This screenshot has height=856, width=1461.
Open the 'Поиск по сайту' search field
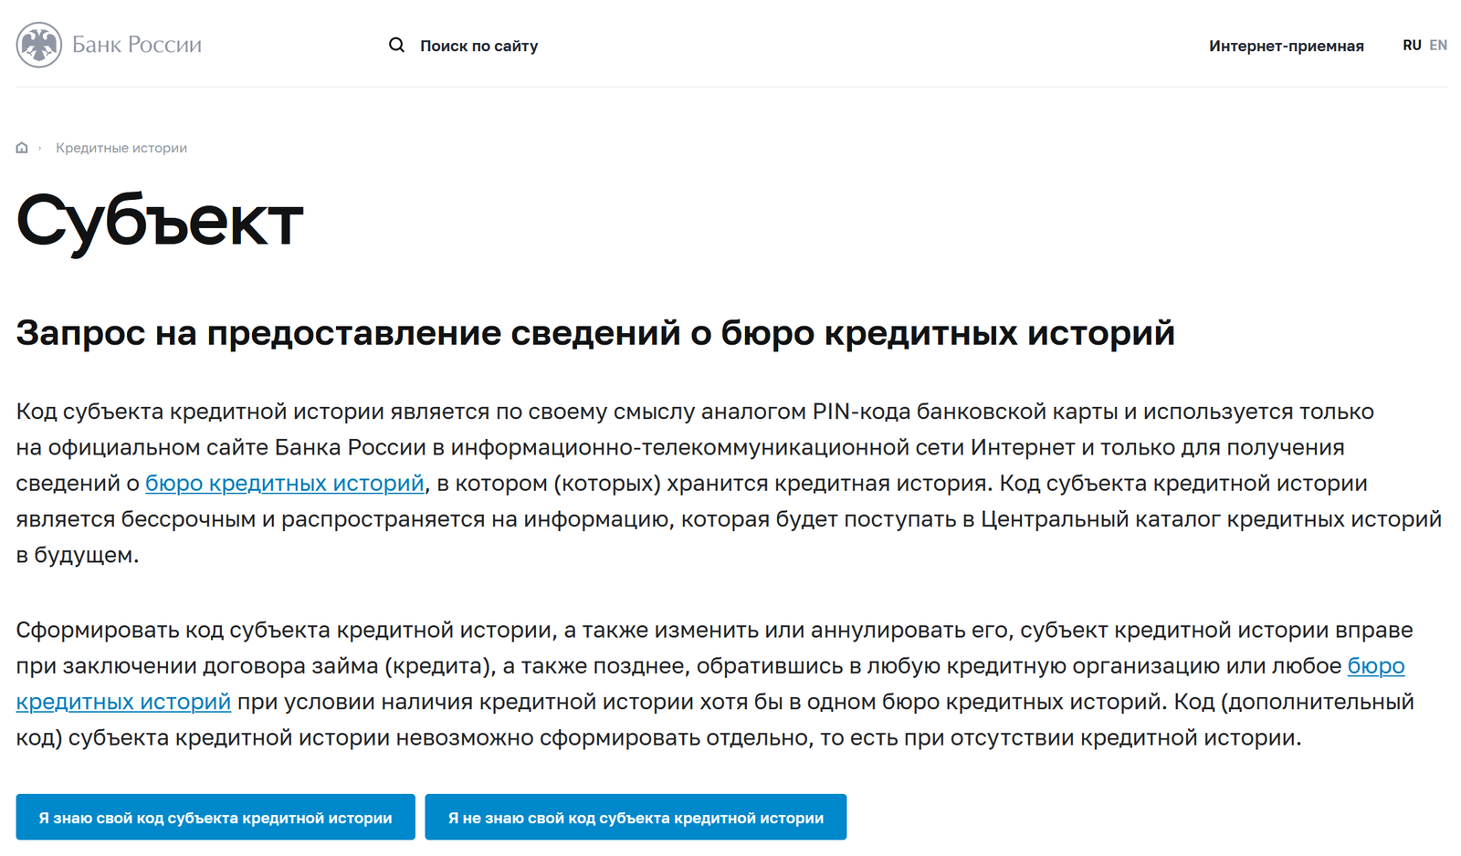click(x=478, y=46)
